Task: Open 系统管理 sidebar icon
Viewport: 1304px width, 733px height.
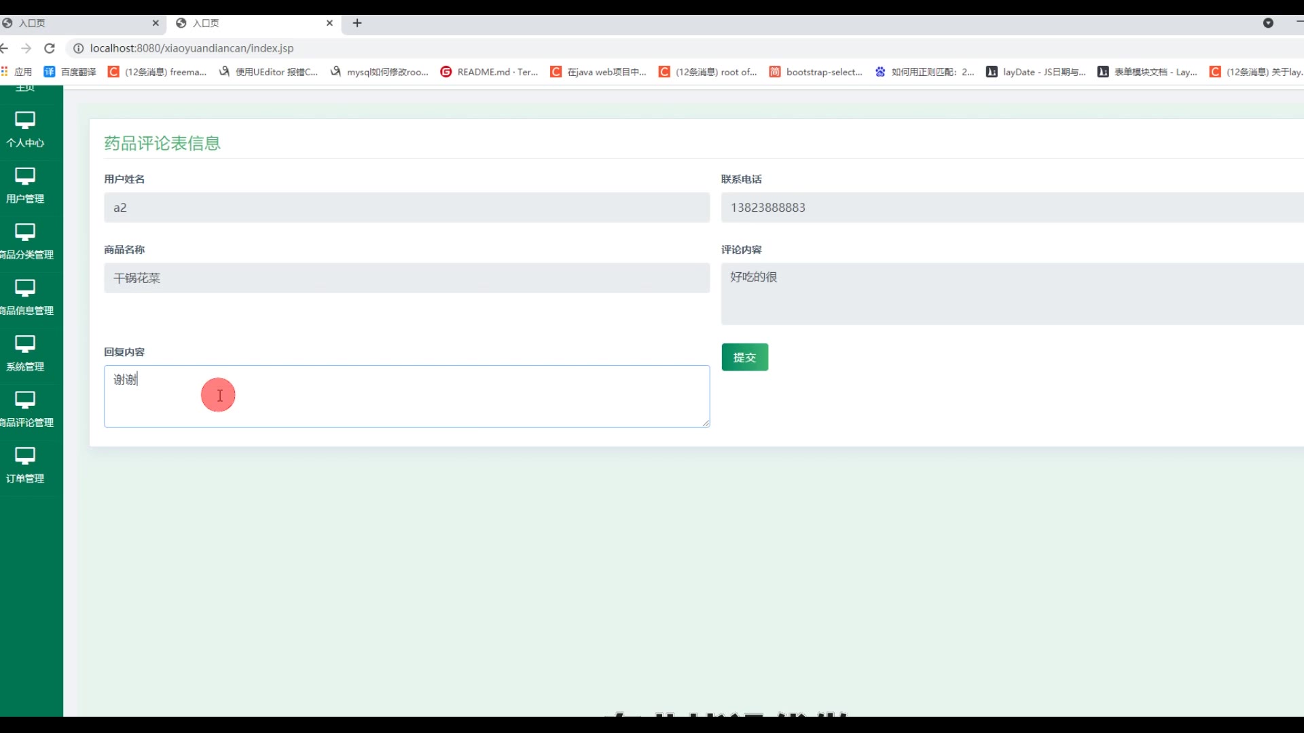Action: 25,343
